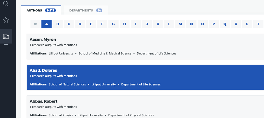Click the 14 departments count badge
264x118 pixels.
coord(99,10)
